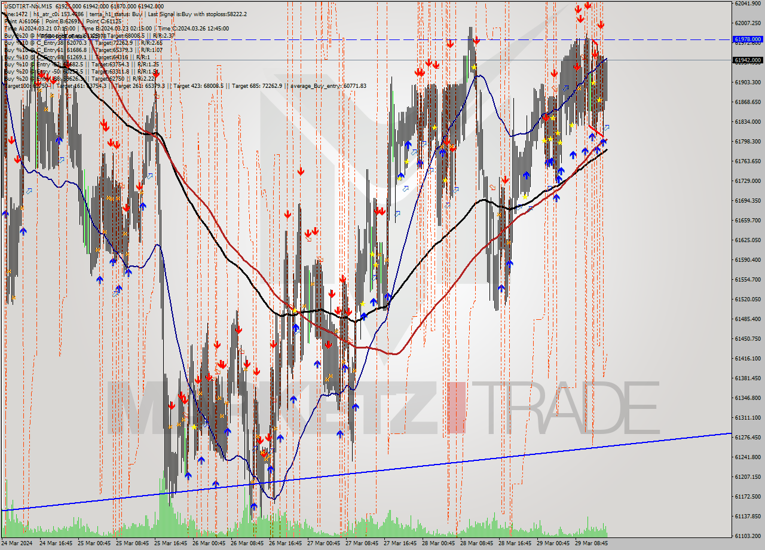Click the '29 Mar 00:45' time axis label

coord(553,543)
